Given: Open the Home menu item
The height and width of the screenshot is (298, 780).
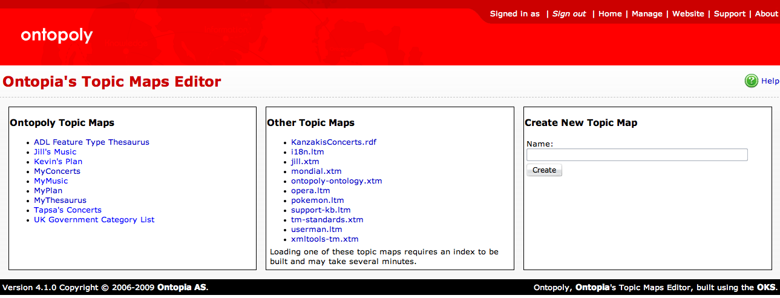Looking at the screenshot, I should (610, 14).
